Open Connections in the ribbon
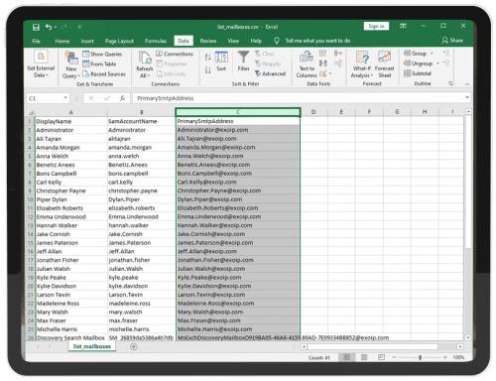The image size is (496, 381). (175, 54)
